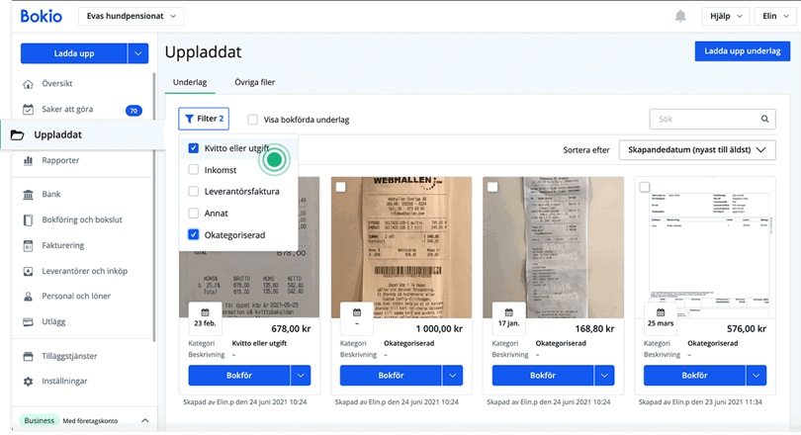Image resolution: width=801 pixels, height=435 pixels.
Task: Expand the Skapandedatum sort dropdown
Action: point(696,150)
